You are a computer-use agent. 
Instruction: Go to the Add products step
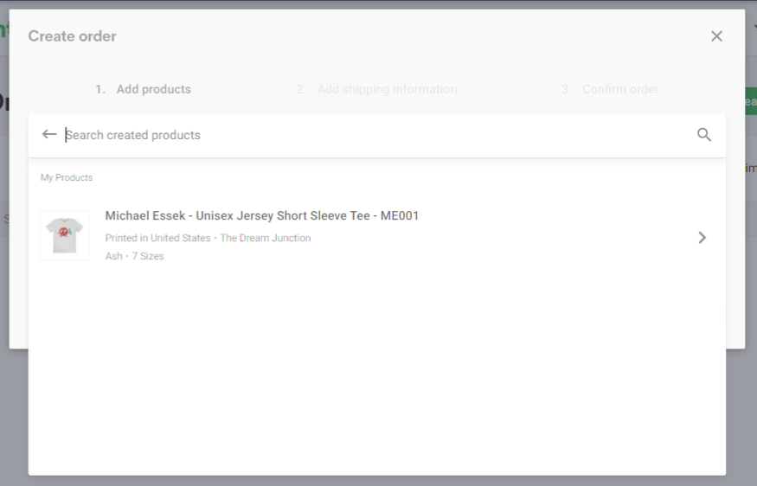[x=153, y=89]
